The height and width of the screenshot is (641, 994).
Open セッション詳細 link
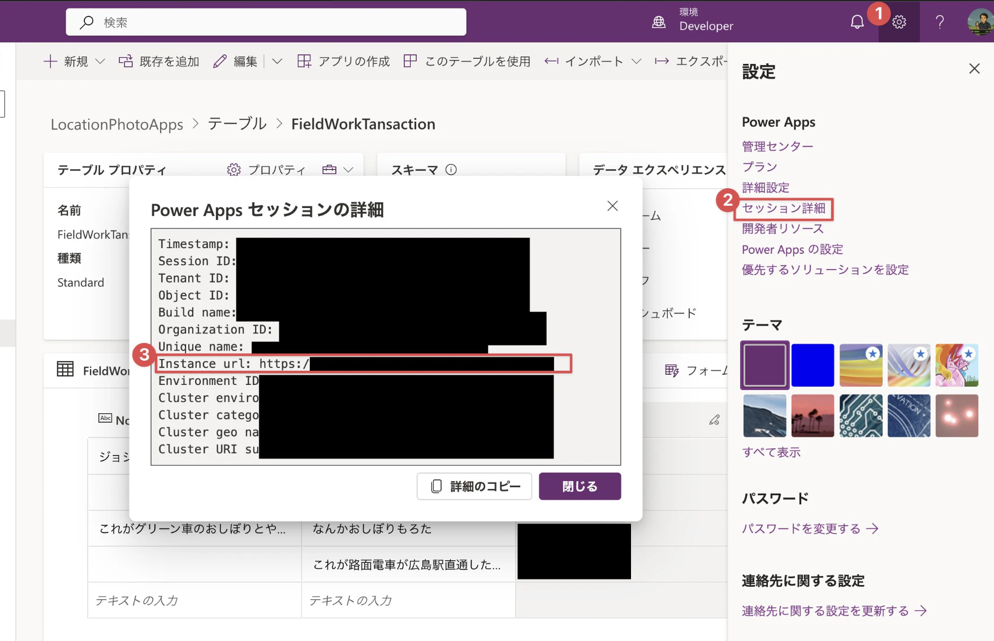[x=784, y=208]
